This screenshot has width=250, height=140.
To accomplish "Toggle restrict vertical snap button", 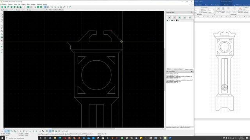I will [33, 131].
